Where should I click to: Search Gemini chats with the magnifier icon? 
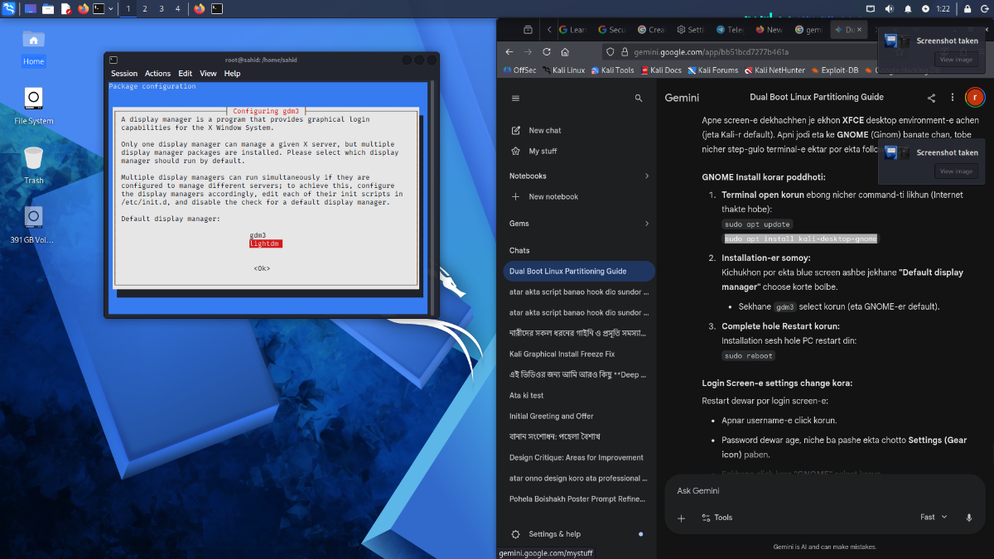coord(639,98)
